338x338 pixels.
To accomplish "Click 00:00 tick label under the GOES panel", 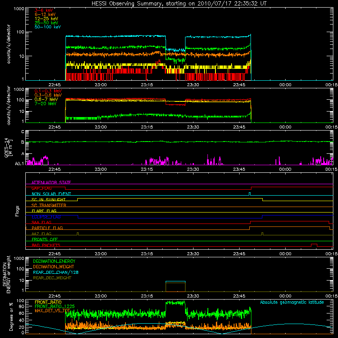I will tap(285, 169).
